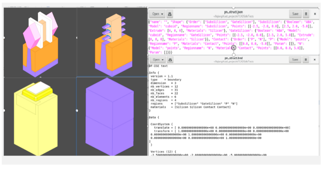Click the 'translate = [' line

coord(222,127)
